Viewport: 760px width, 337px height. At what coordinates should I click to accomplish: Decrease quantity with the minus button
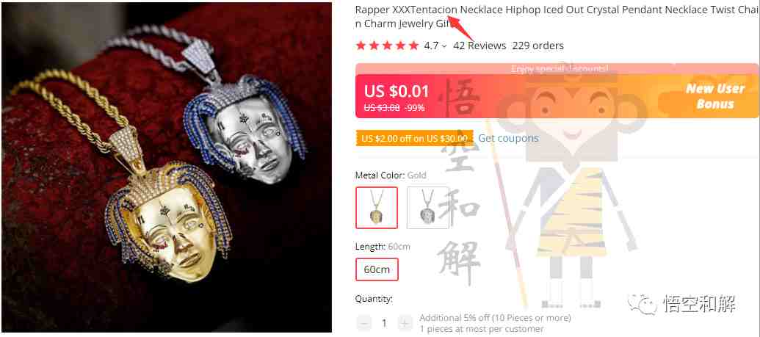tap(364, 323)
